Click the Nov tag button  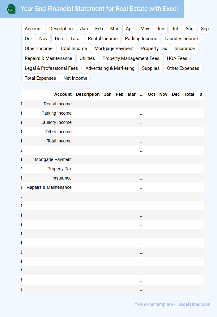click(x=43, y=39)
